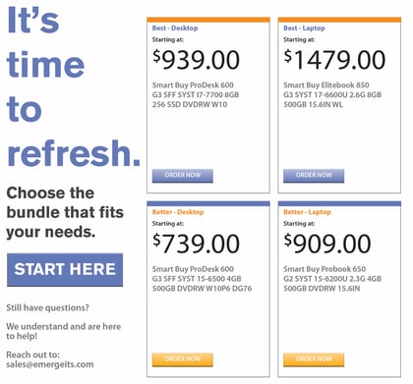Select the Best - Desktop heading
The height and width of the screenshot is (384, 413).
point(175,28)
